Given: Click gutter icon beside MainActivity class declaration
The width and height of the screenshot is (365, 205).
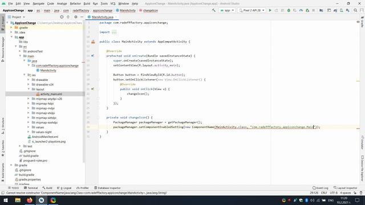Looking at the screenshot, I should tap(93, 42).
